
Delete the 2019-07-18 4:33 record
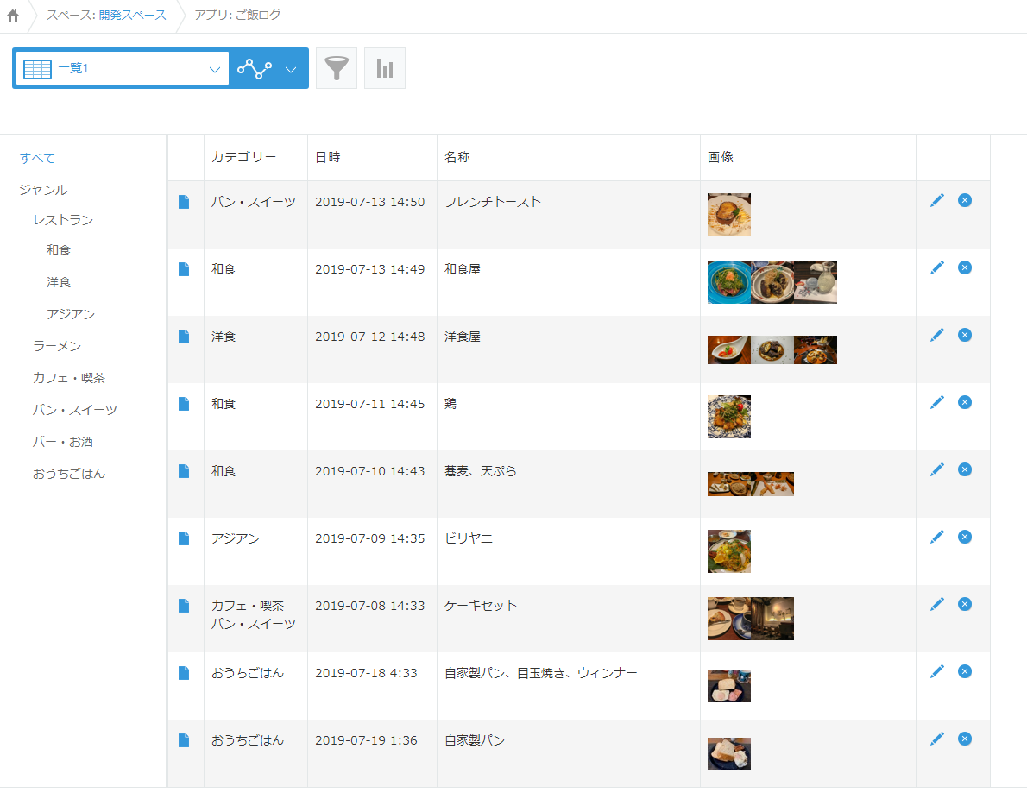[x=965, y=671]
